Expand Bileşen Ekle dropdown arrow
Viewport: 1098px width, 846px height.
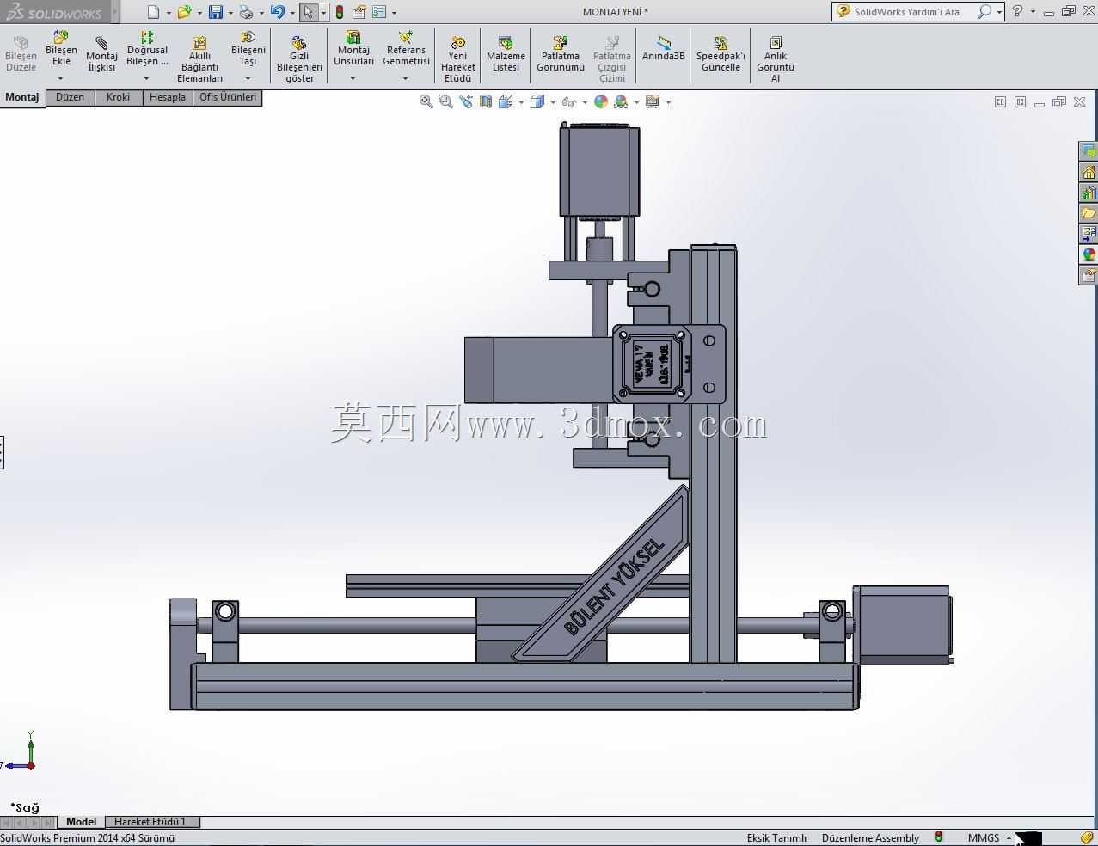pyautogui.click(x=60, y=79)
